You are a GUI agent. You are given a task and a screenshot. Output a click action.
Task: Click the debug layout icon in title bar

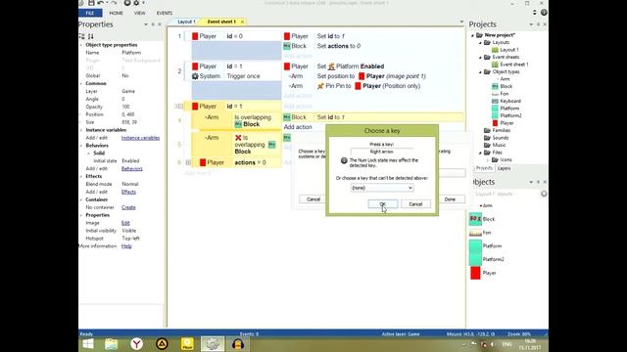click(x=136, y=3)
